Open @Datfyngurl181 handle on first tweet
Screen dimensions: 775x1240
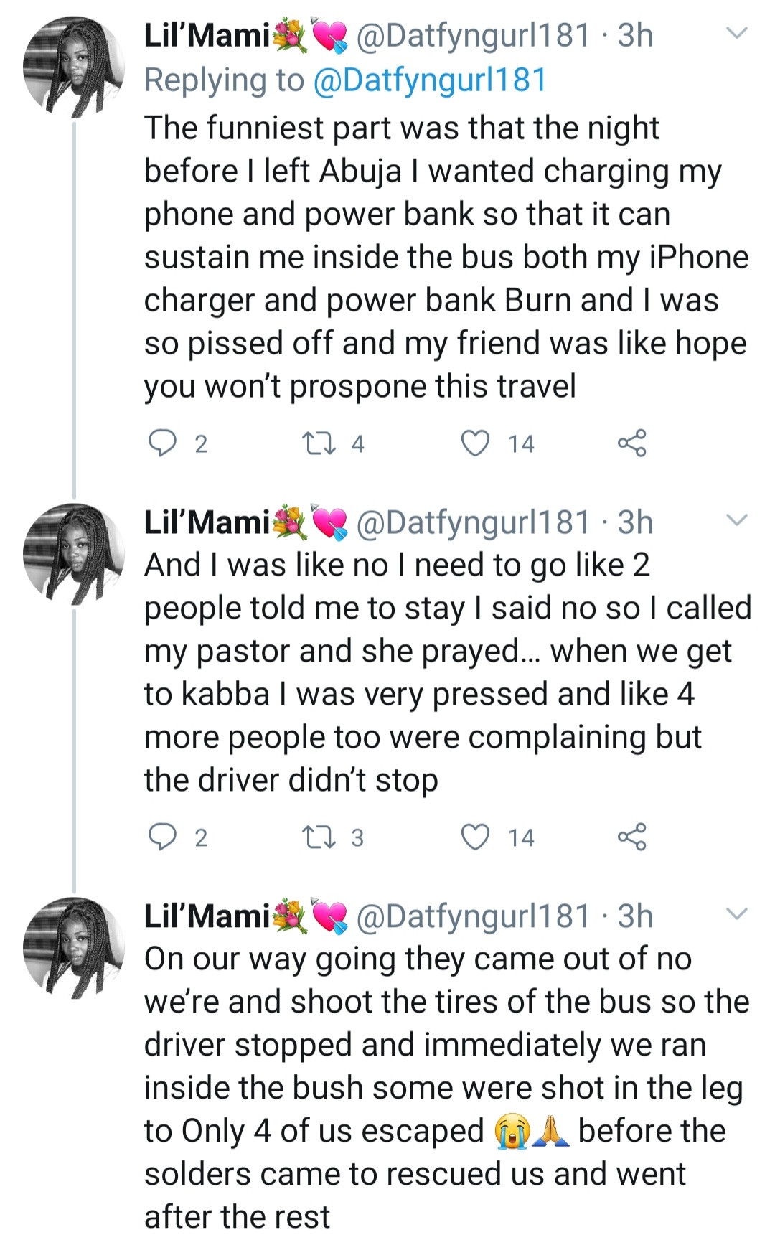474,35
